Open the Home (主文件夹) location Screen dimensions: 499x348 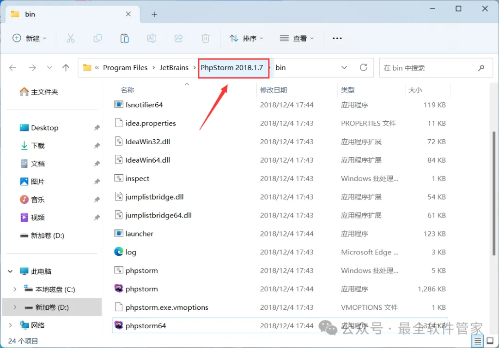[39, 92]
